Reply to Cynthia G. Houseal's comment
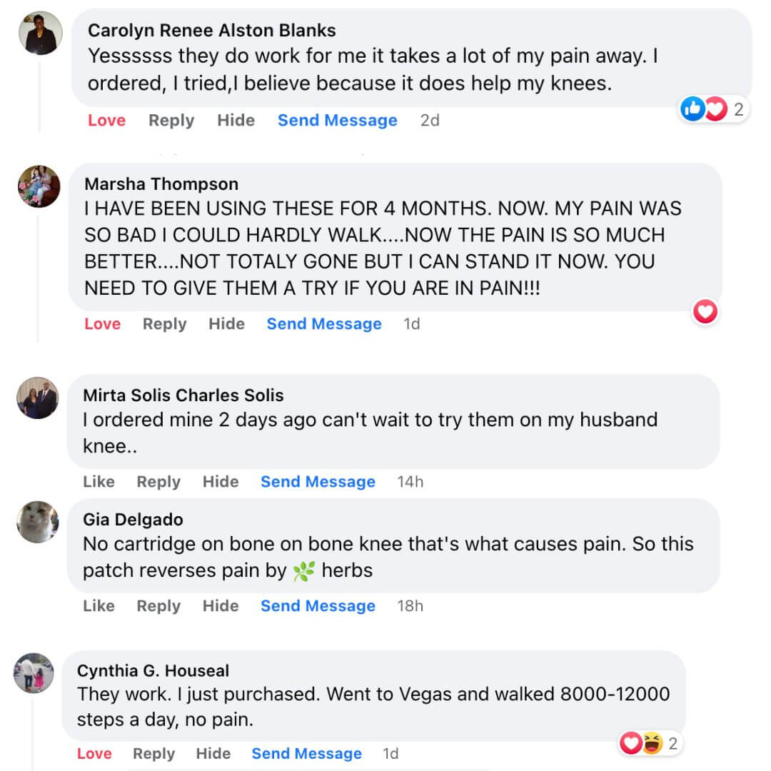The width and height of the screenshot is (771, 771). pyautogui.click(x=153, y=754)
